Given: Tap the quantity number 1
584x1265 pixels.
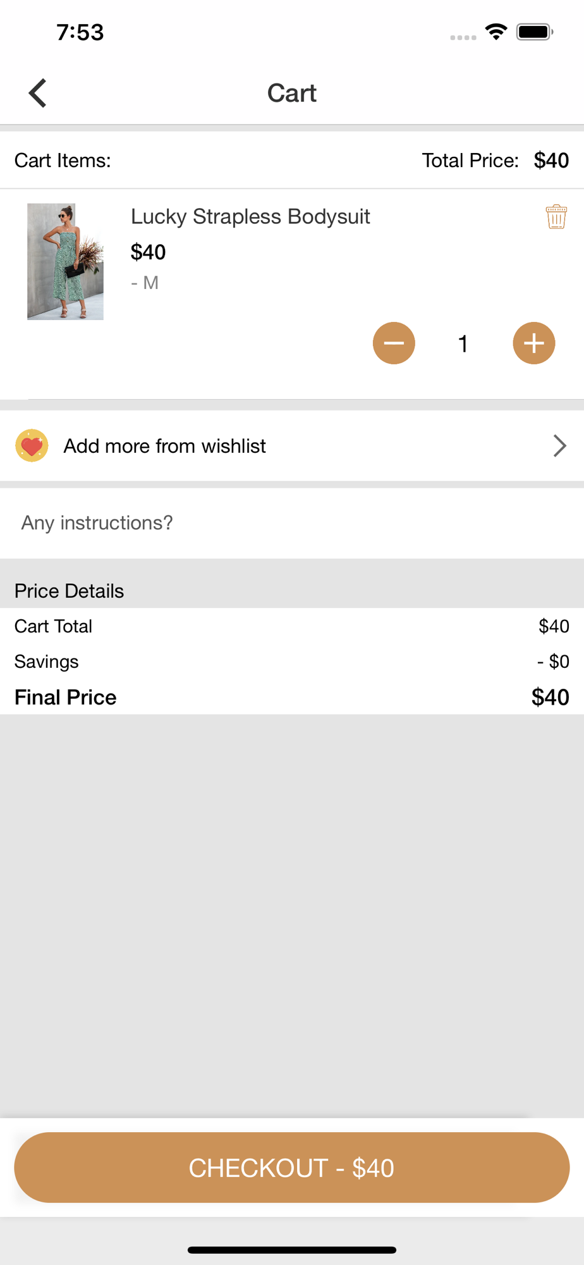Looking at the screenshot, I should (463, 343).
